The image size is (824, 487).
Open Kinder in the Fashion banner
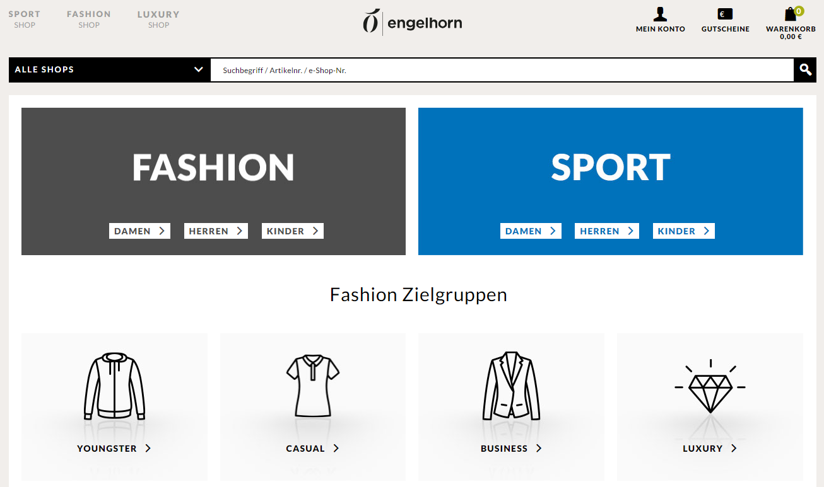click(293, 231)
